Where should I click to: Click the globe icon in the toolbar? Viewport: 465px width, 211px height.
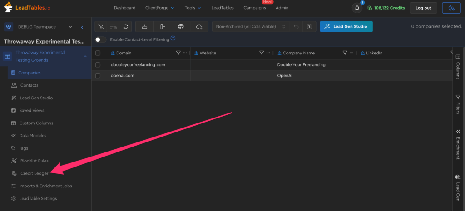click(x=181, y=26)
